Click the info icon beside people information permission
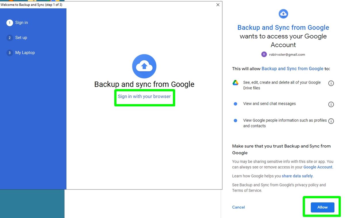Viewport: 345px width, 218px height. pyautogui.click(x=331, y=121)
